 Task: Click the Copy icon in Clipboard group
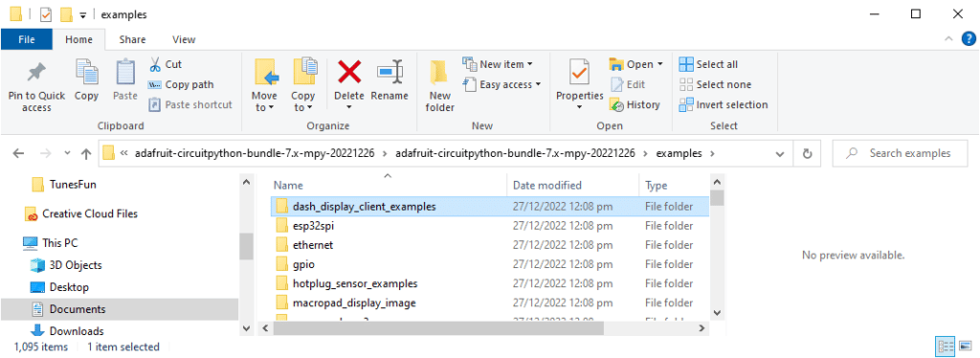pyautogui.click(x=86, y=73)
